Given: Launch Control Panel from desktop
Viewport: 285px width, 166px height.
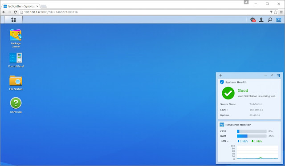Looking at the screenshot, I should [x=16, y=60].
